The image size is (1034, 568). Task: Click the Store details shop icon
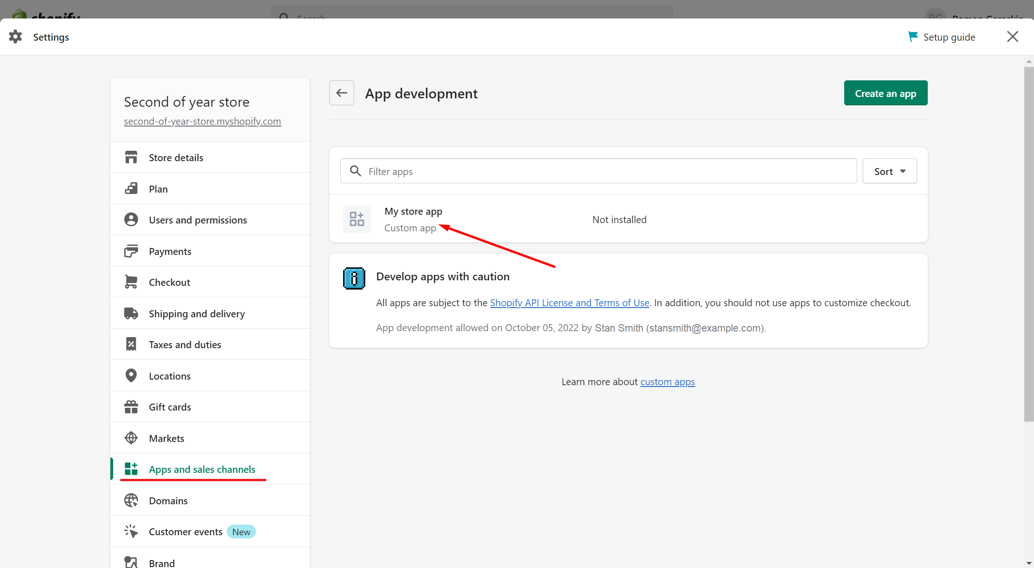coord(131,157)
